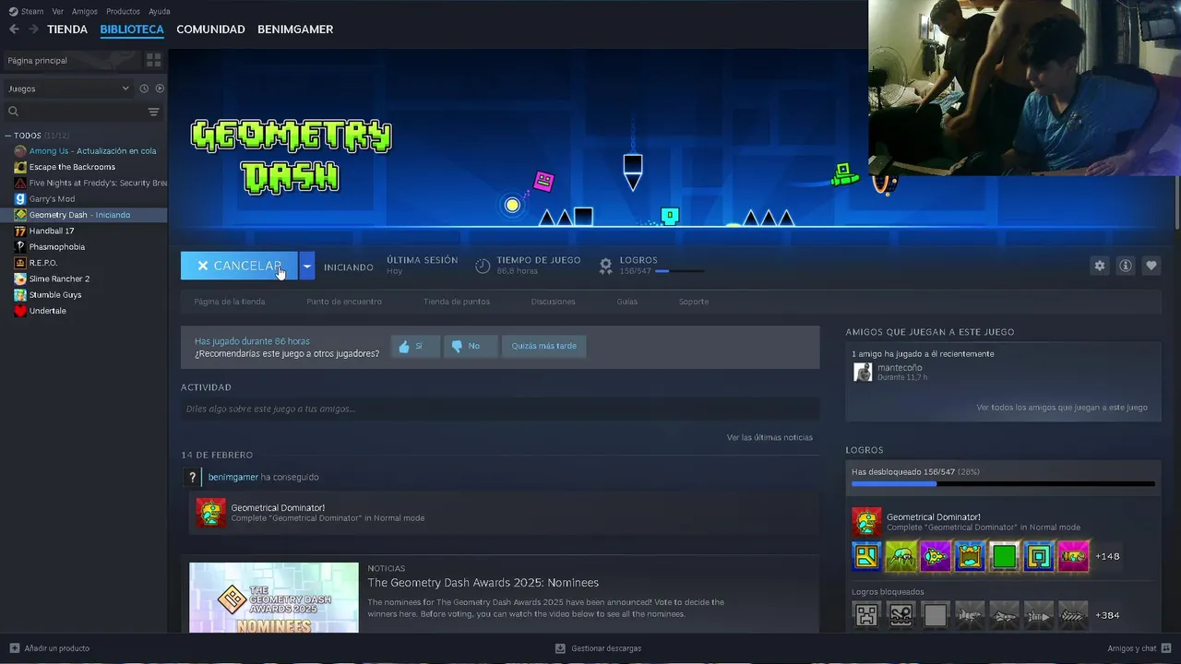Select Among Us in the game list
Viewport: 1181px width, 664px height.
pos(84,151)
